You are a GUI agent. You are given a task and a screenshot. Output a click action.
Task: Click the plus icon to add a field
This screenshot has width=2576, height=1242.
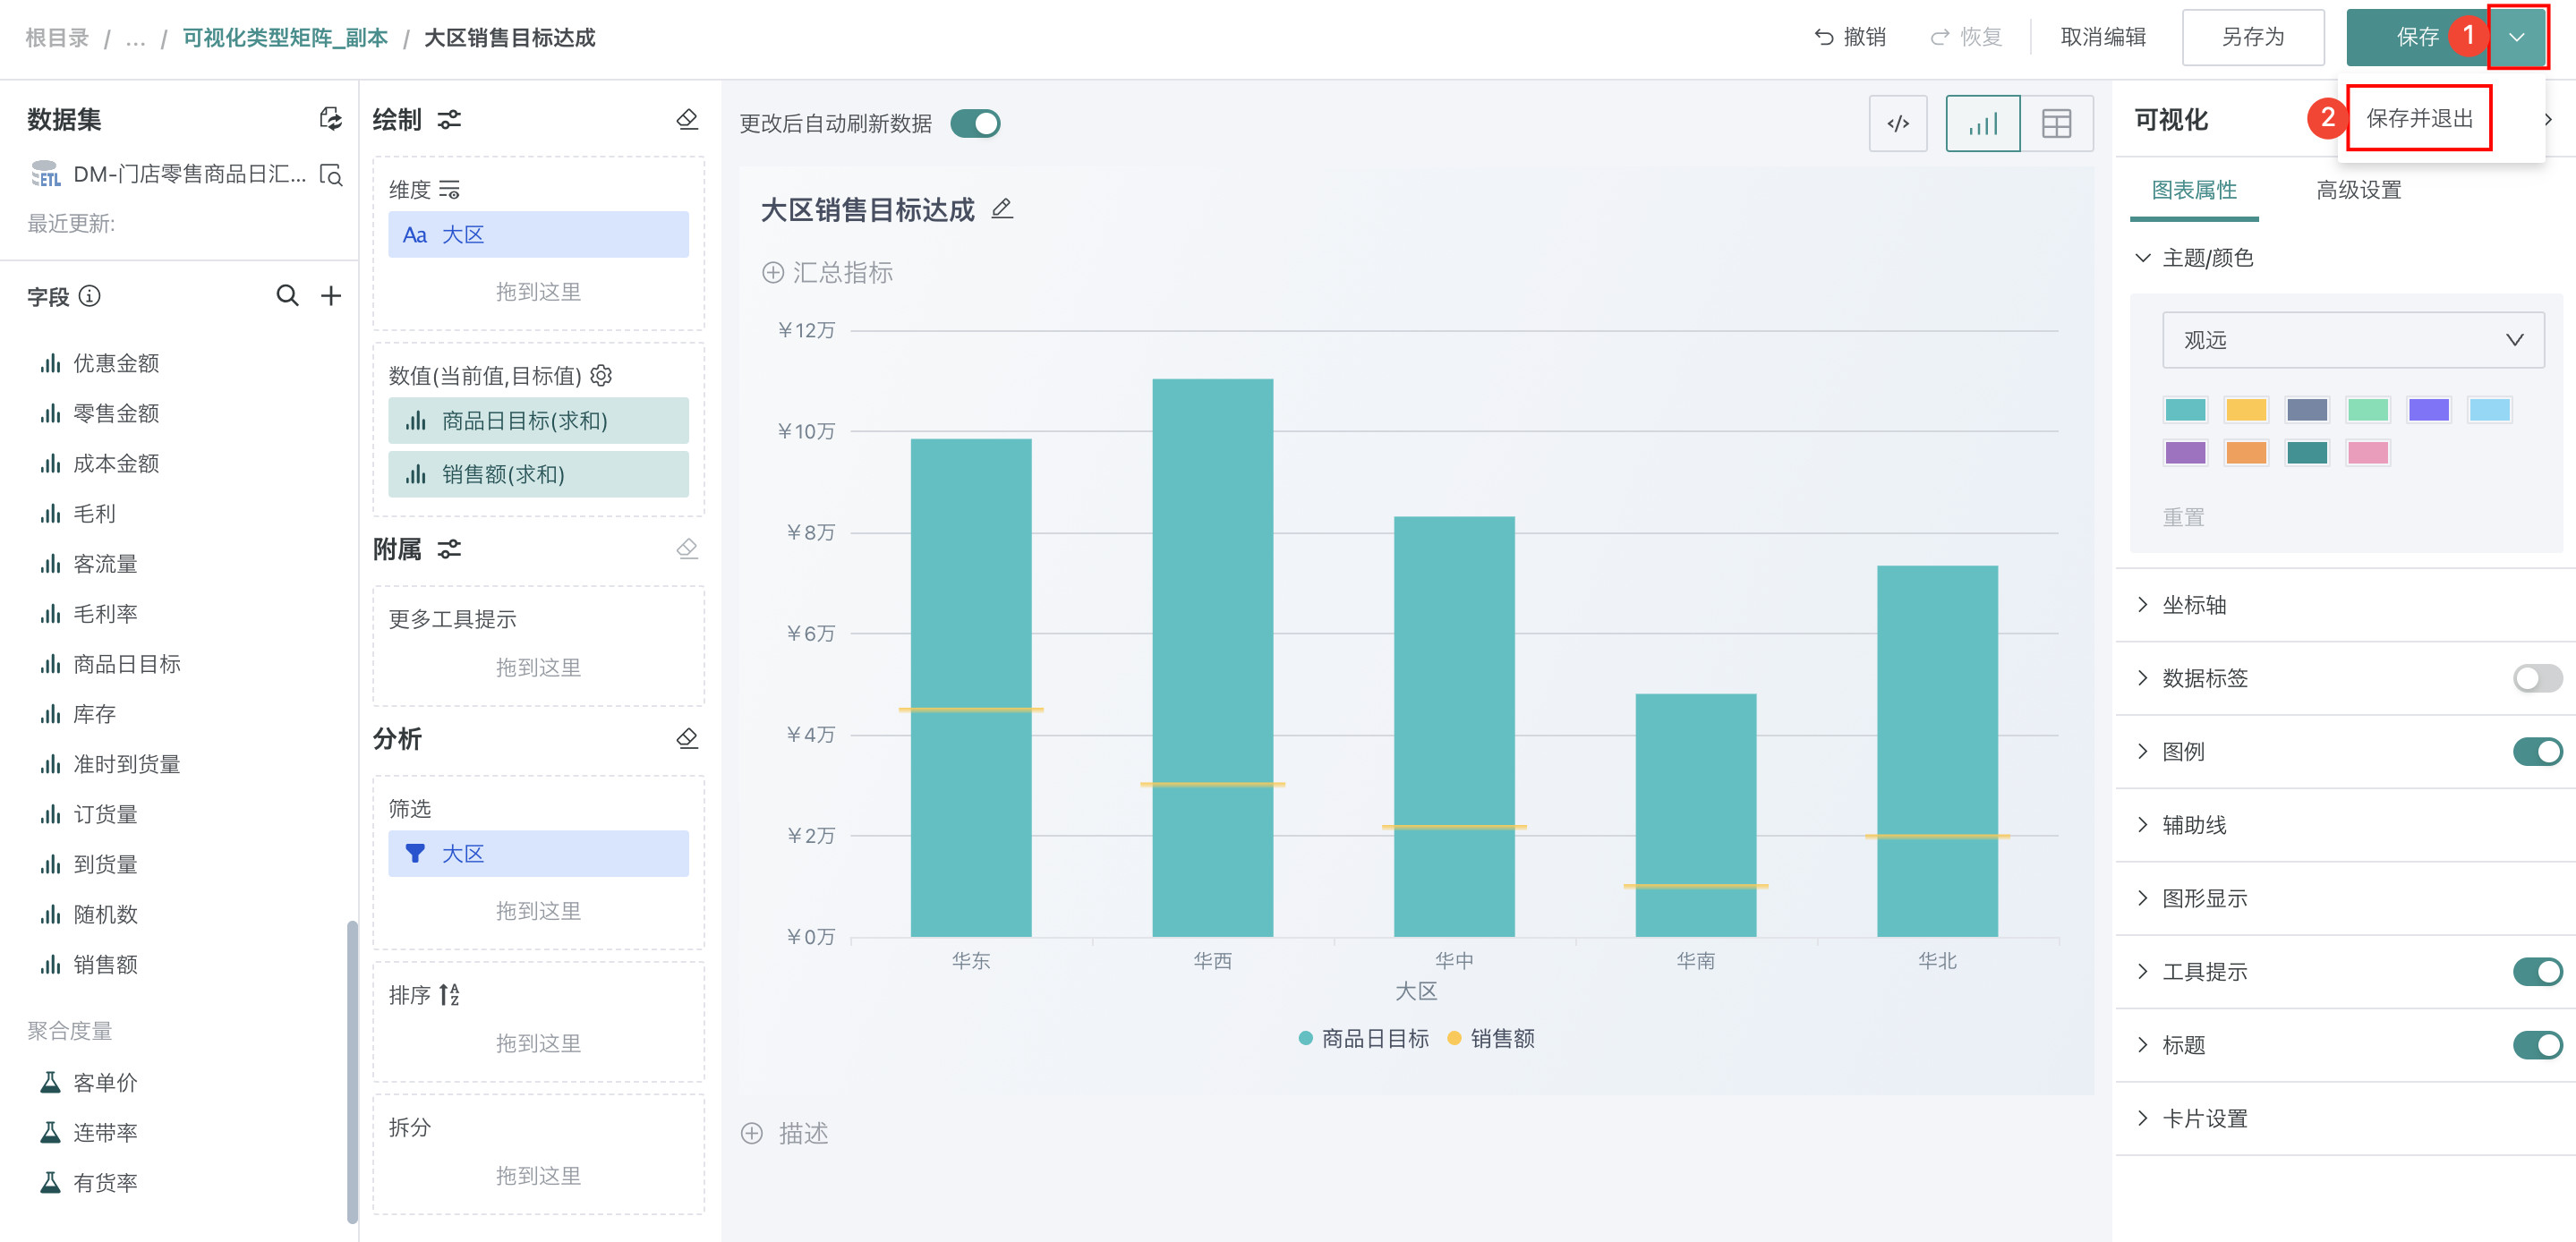click(331, 296)
